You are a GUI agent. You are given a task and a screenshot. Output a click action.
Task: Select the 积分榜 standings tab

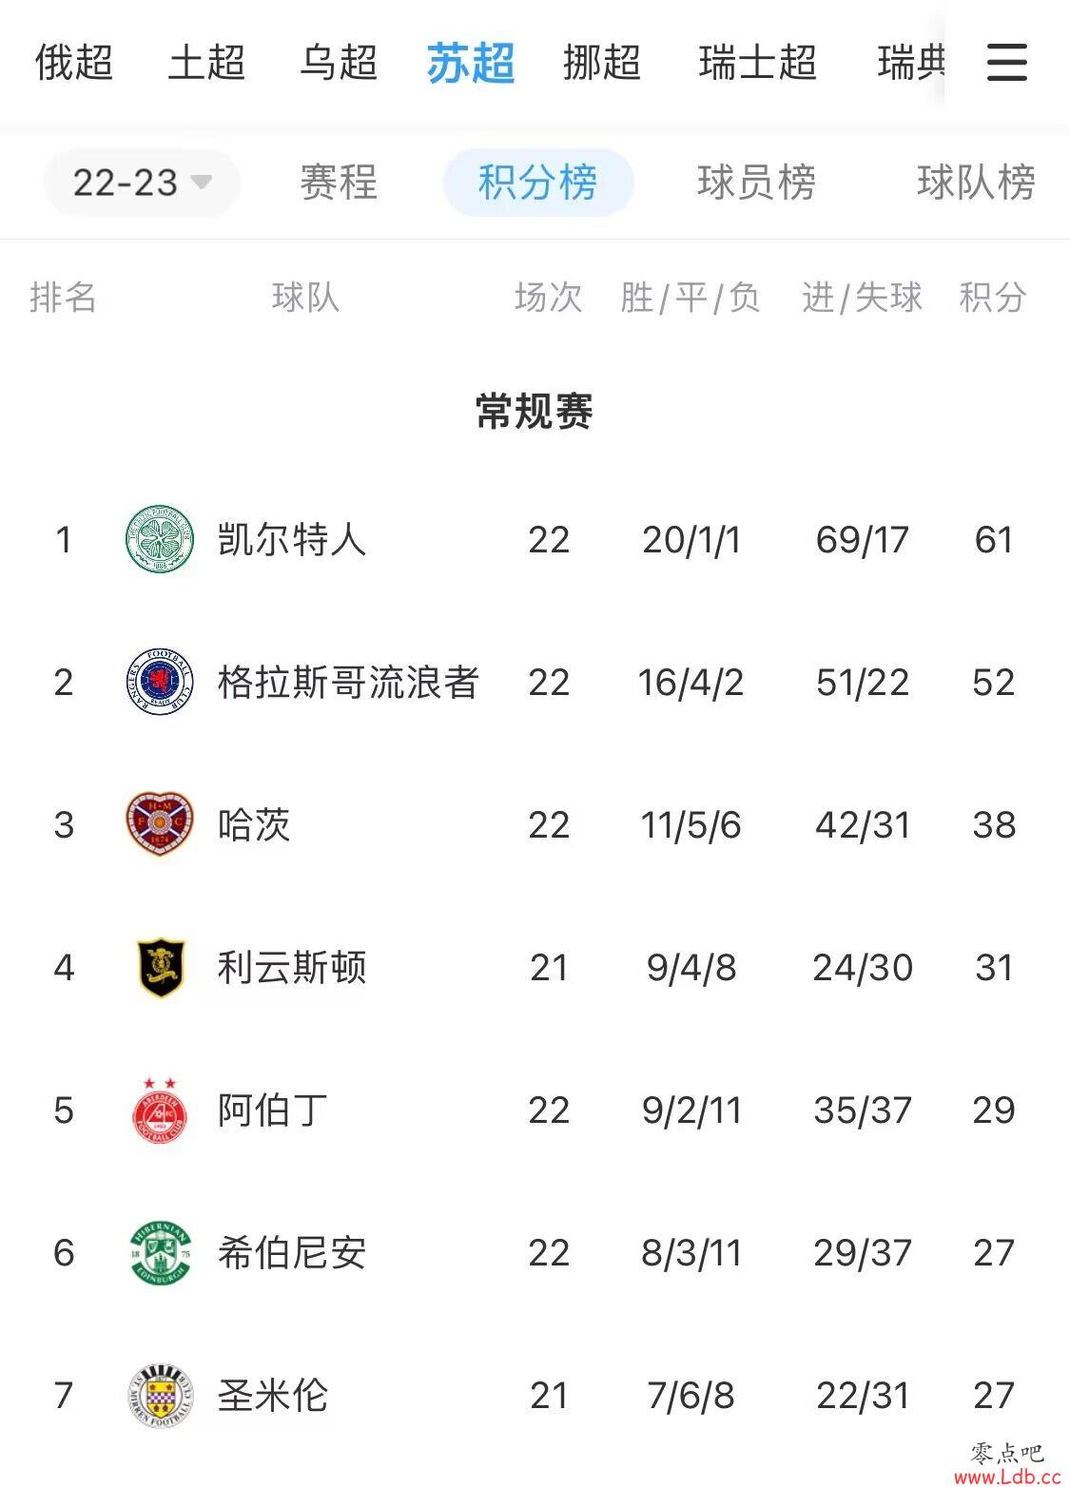[x=538, y=182]
